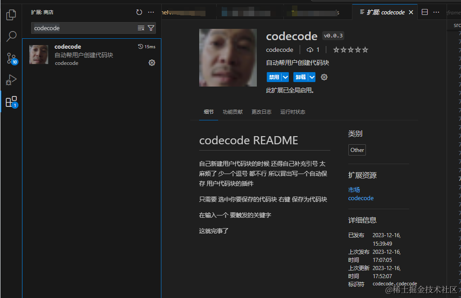This screenshot has height=298, width=461.
Task: Open Source Control showing 10 pending changes
Action: point(10,58)
